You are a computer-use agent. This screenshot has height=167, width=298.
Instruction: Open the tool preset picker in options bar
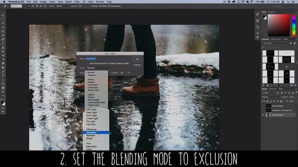pyautogui.click(x=5, y=6)
